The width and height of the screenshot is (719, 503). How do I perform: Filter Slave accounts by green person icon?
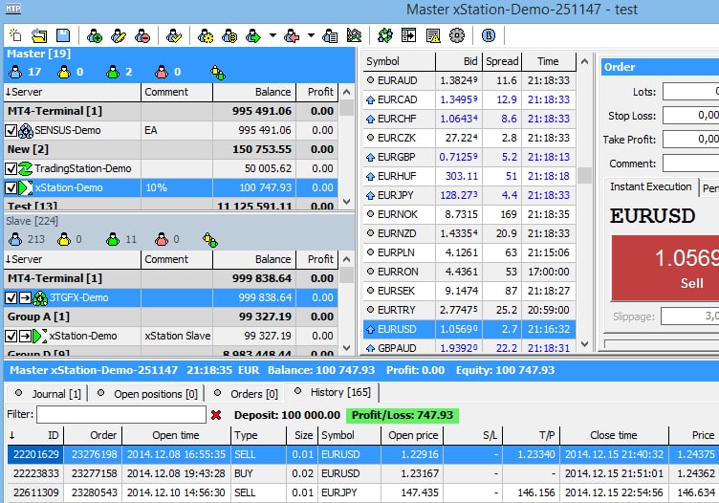pos(113,239)
